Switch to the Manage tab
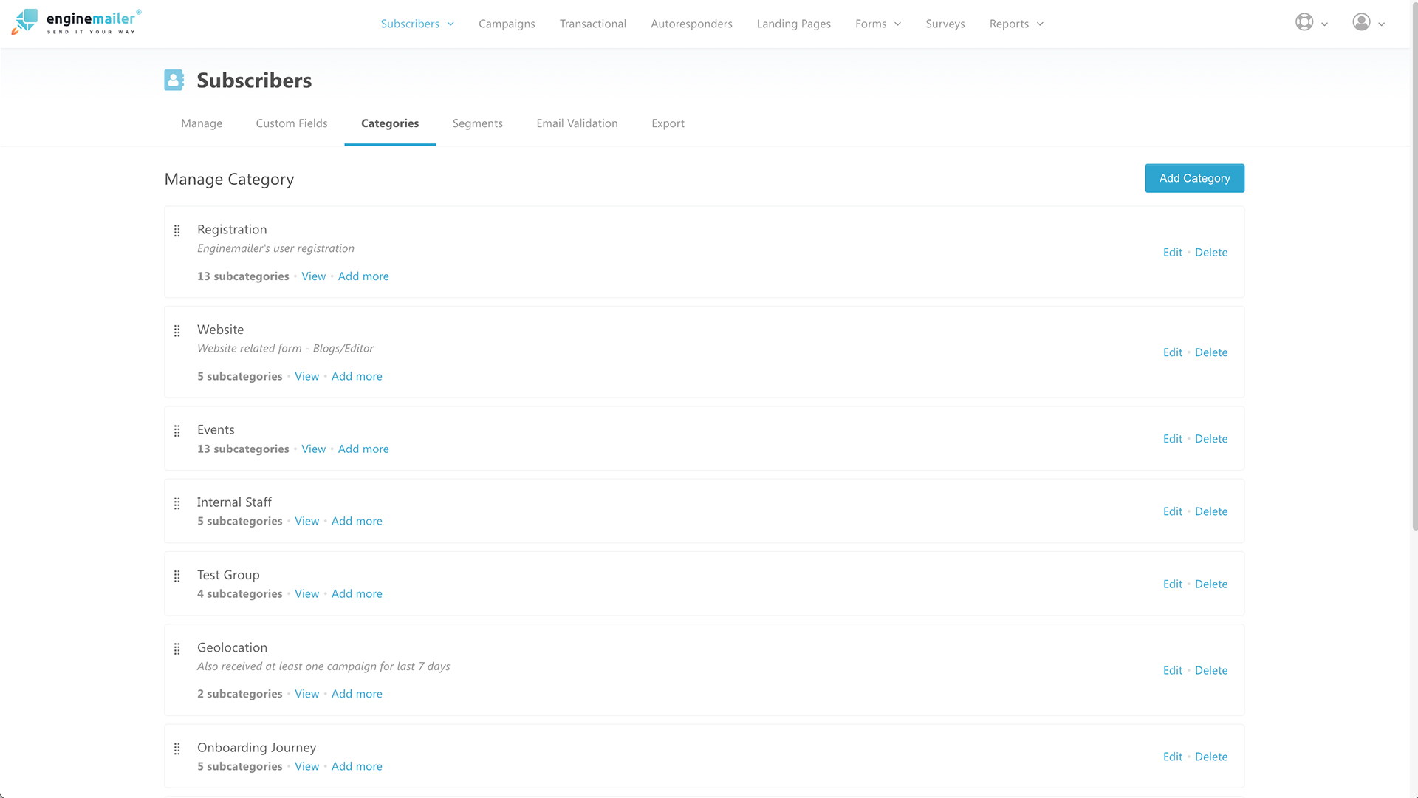This screenshot has width=1418, height=798. click(x=202, y=123)
